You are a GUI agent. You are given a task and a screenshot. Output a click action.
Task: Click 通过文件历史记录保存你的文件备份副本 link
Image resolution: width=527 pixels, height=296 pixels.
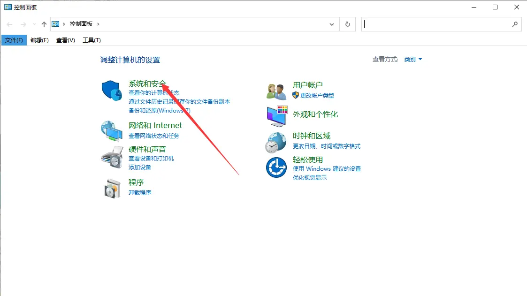(179, 101)
